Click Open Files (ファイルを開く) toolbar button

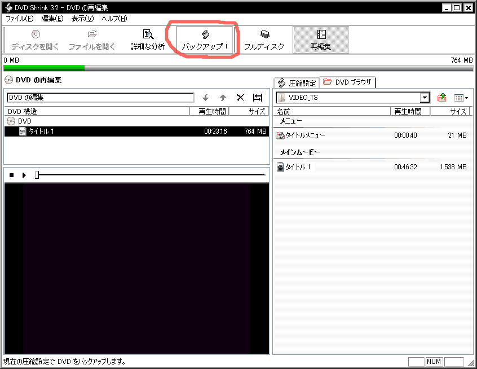coord(91,40)
